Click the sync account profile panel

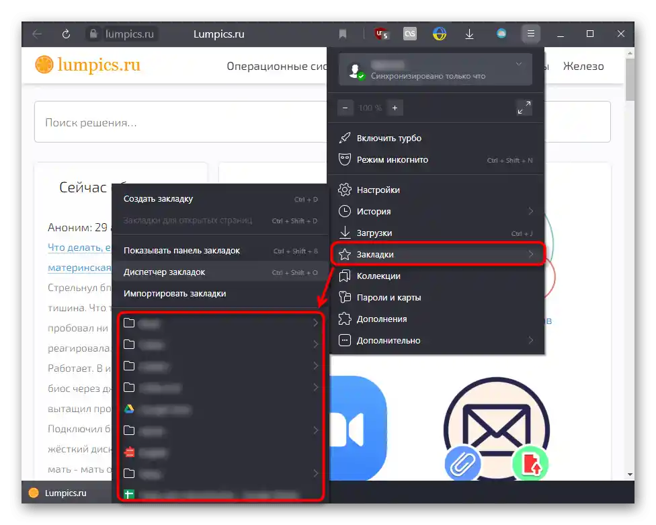pyautogui.click(x=435, y=69)
